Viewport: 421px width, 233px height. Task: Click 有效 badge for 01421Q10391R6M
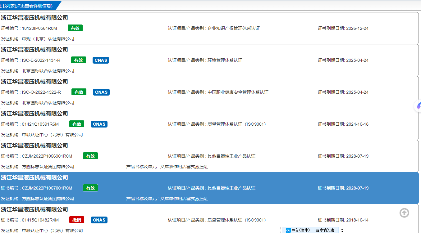tap(77, 124)
